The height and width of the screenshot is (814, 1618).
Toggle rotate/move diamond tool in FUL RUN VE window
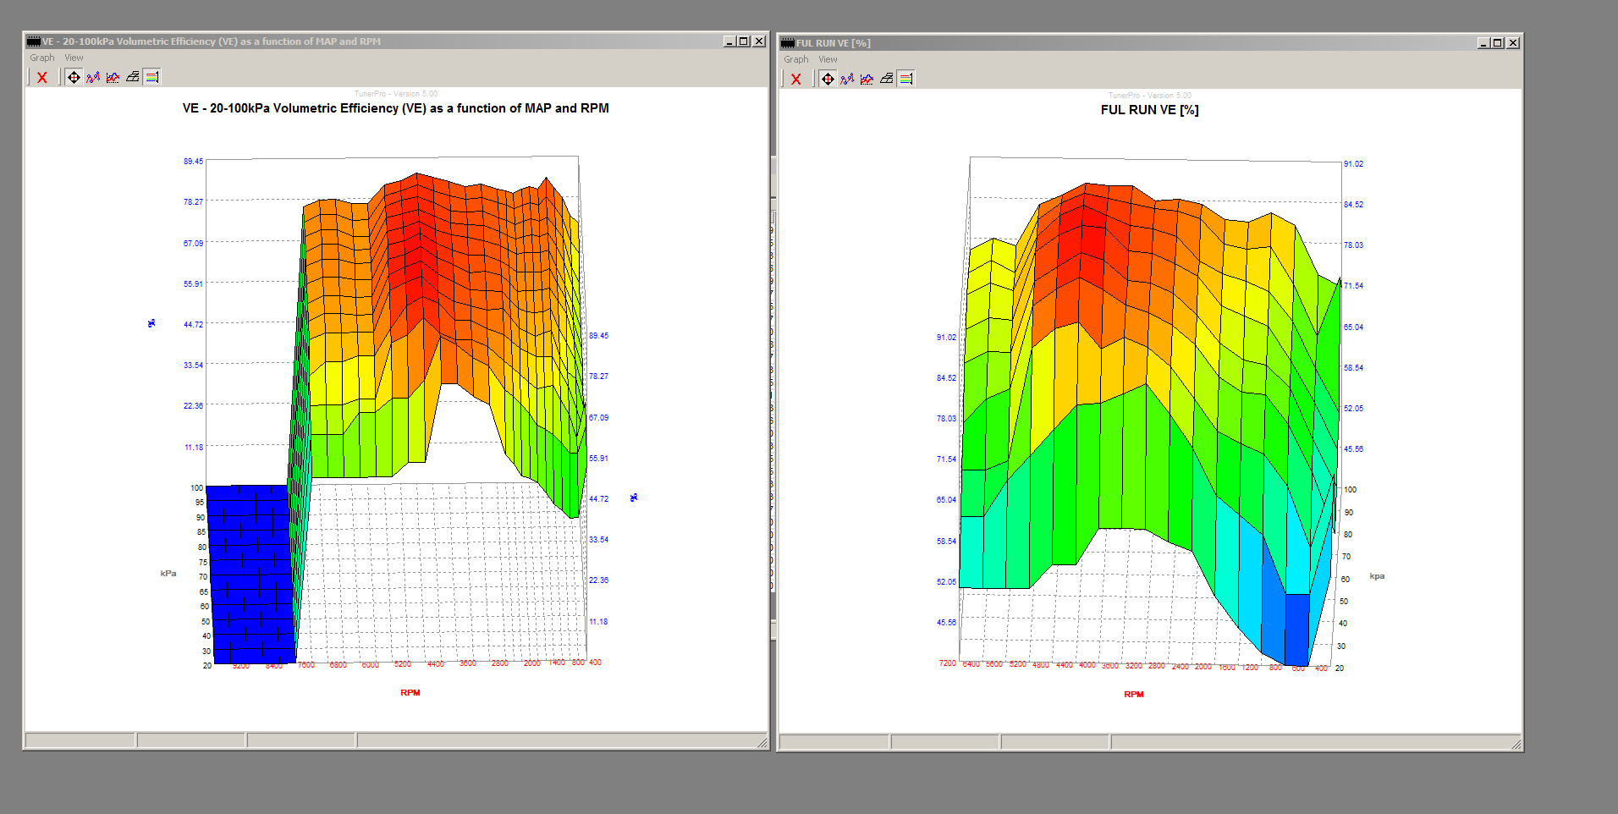[x=828, y=79]
